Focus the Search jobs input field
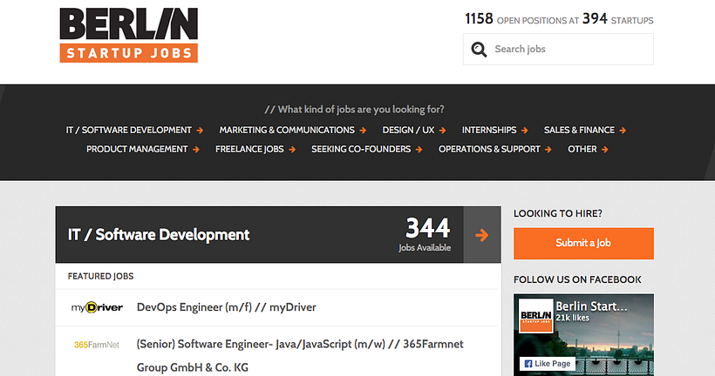The height and width of the screenshot is (376, 715). [x=558, y=49]
